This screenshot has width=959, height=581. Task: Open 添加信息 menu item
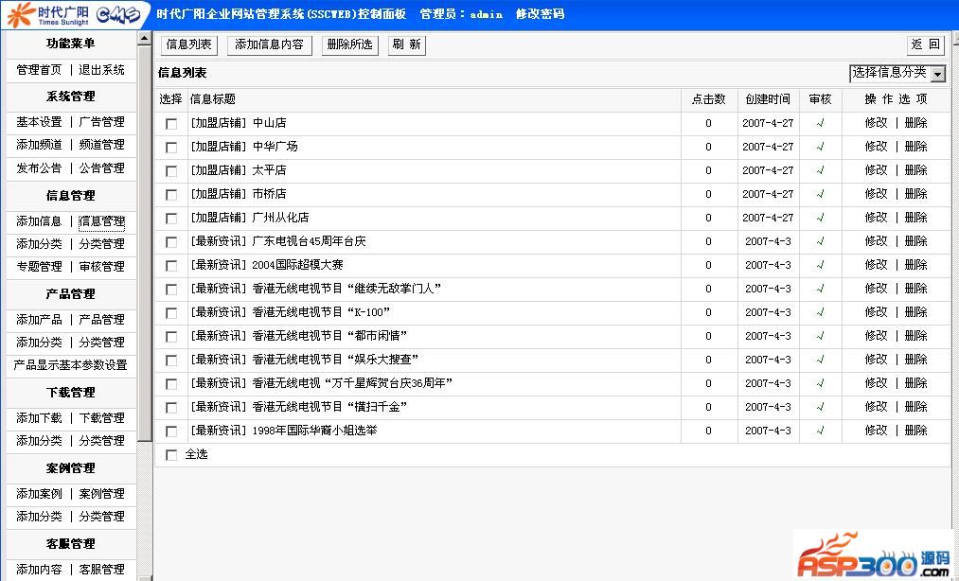click(39, 220)
